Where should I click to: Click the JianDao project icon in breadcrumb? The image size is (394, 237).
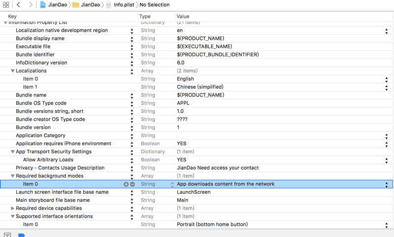(x=43, y=5)
